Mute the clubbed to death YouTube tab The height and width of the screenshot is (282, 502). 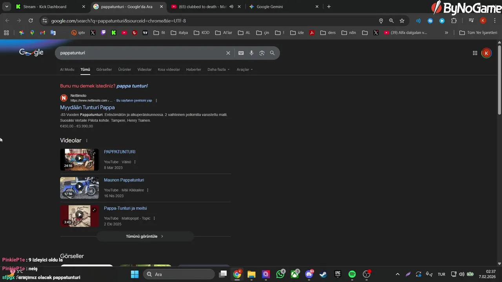(231, 7)
